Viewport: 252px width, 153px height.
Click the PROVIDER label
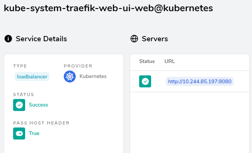coord(78,66)
